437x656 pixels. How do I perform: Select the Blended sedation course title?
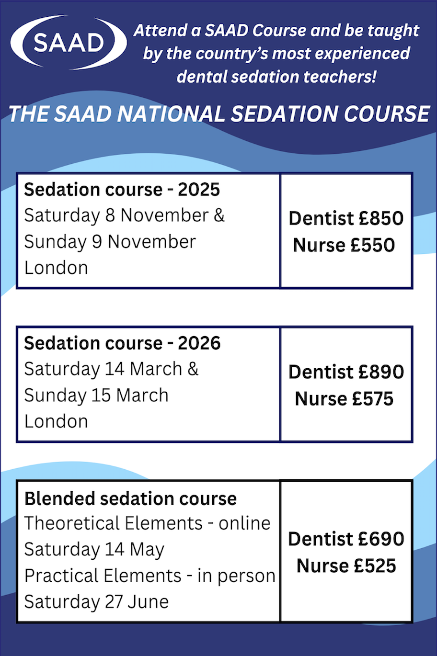coord(130,499)
